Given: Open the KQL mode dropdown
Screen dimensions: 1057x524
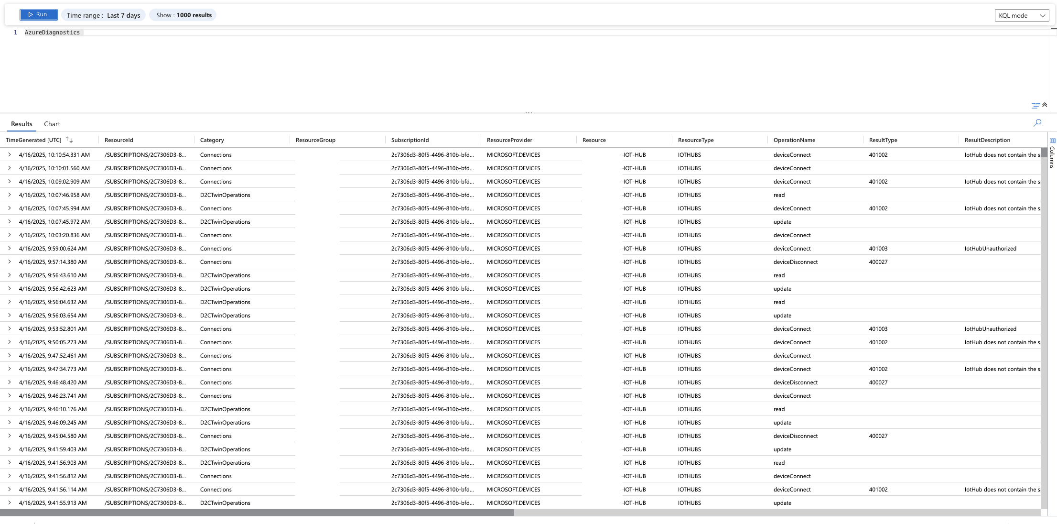Looking at the screenshot, I should point(1021,15).
